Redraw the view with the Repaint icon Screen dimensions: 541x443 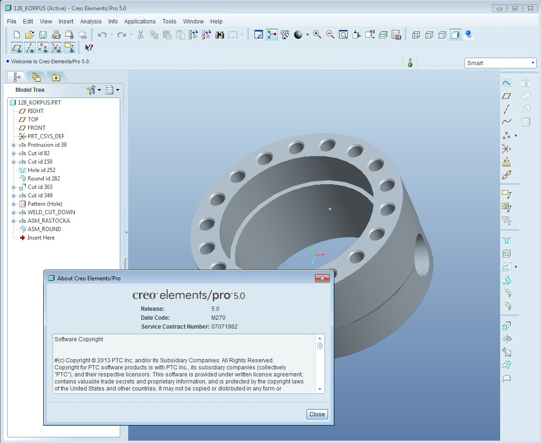258,35
